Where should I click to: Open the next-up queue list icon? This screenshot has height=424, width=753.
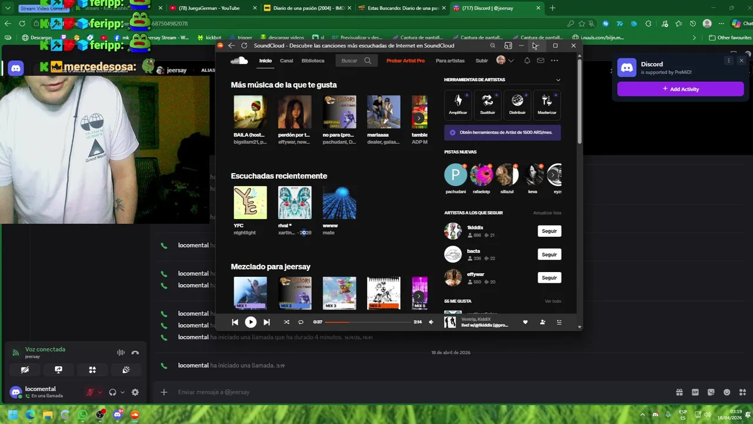(x=559, y=322)
